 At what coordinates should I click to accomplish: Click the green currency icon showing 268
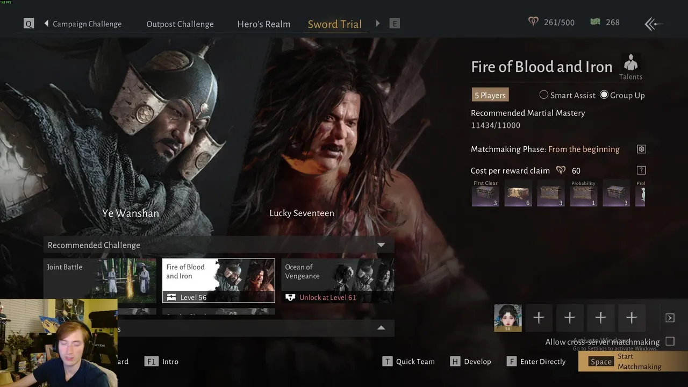point(595,22)
